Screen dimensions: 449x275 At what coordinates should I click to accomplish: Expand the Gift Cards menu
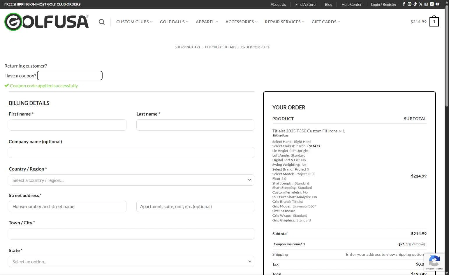[x=326, y=22]
